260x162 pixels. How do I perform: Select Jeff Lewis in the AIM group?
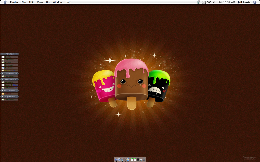coord(9,60)
